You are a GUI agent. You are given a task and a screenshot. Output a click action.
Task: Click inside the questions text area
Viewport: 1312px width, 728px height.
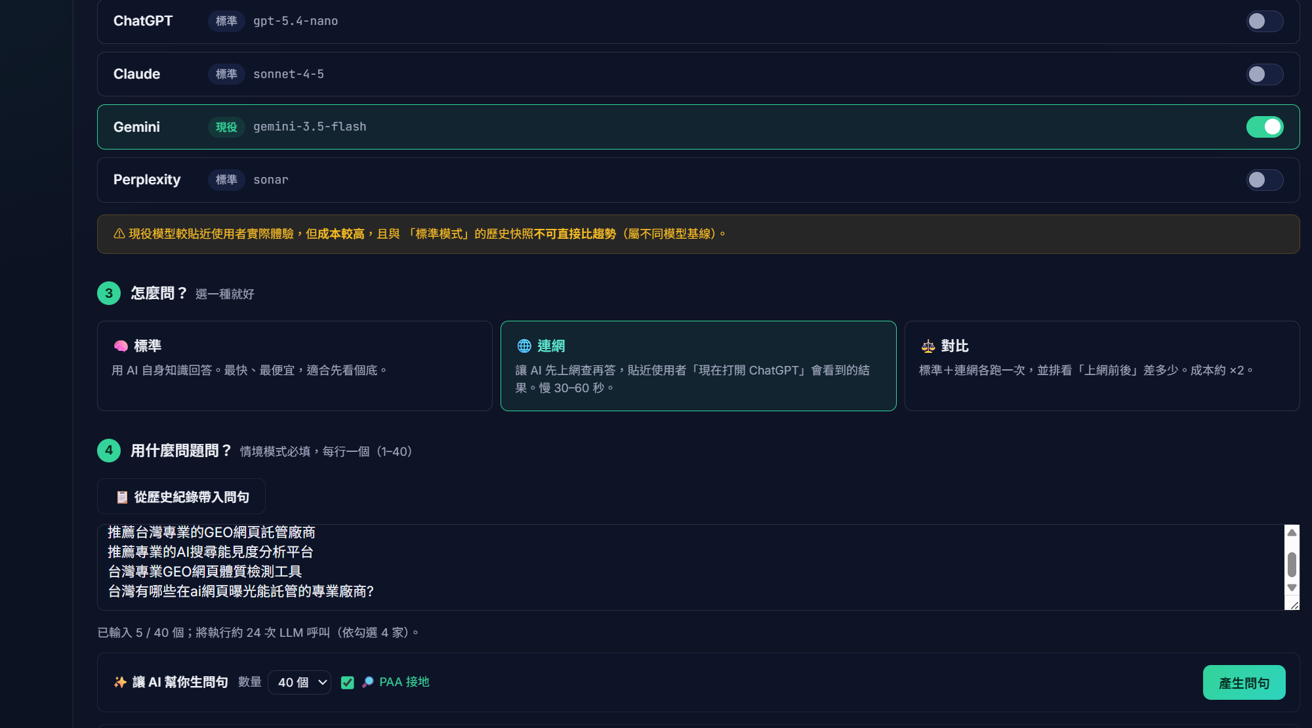691,567
